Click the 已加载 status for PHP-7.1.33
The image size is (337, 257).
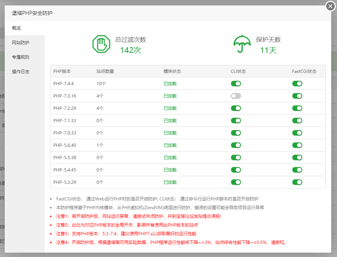click(x=170, y=121)
